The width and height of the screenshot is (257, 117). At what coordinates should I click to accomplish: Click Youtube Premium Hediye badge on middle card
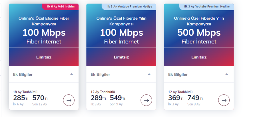[129, 7]
